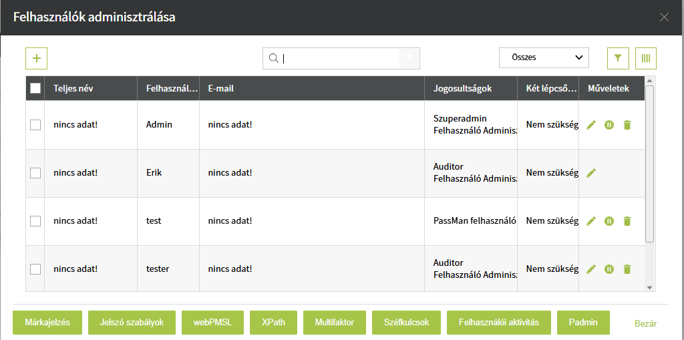This screenshot has width=684, height=340.
Task: Sort by the Teljes név column header
Action: click(x=73, y=88)
